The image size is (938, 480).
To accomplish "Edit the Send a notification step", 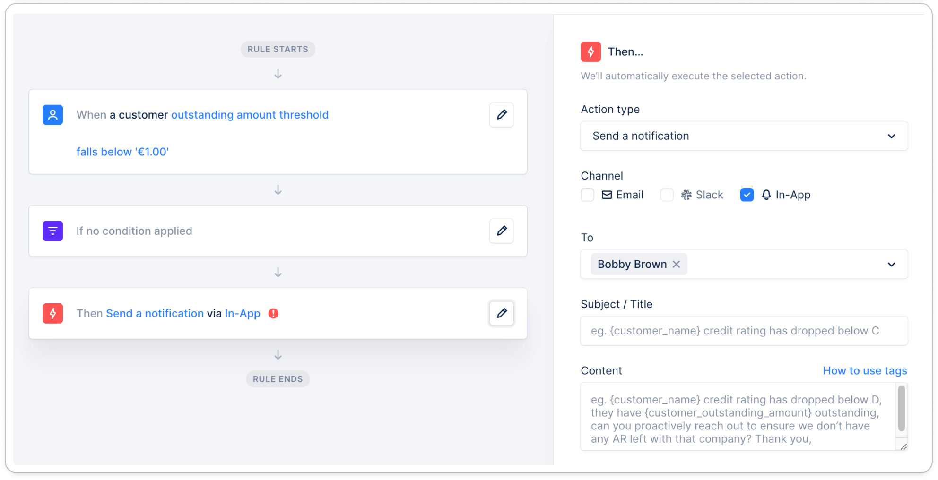I will coord(502,313).
